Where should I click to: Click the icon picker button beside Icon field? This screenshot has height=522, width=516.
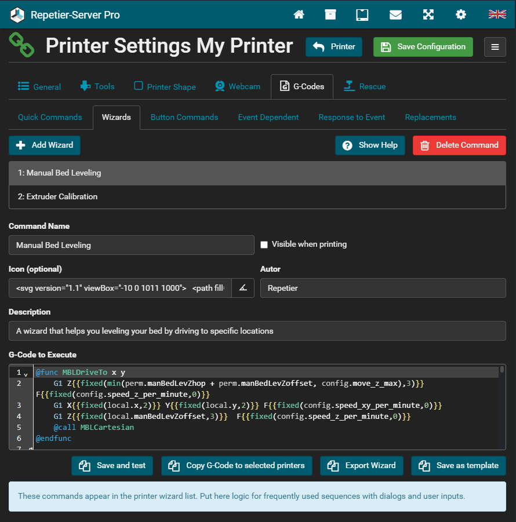pos(243,288)
